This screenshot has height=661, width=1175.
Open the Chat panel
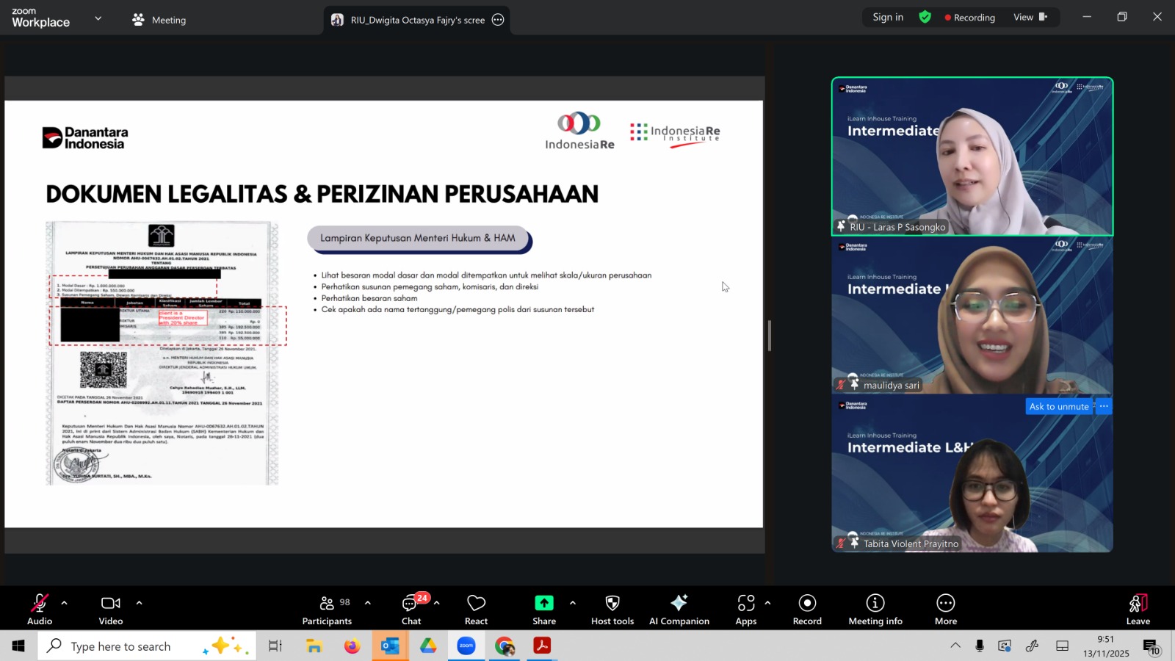point(411,610)
